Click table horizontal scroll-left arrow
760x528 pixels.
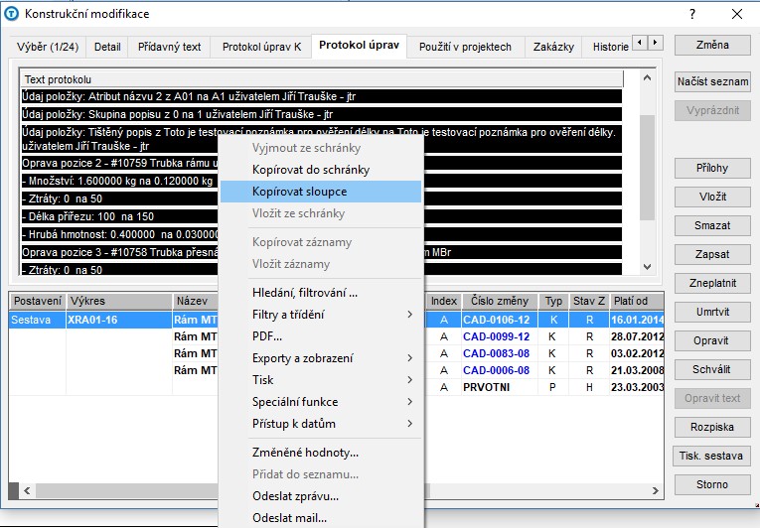27,490
